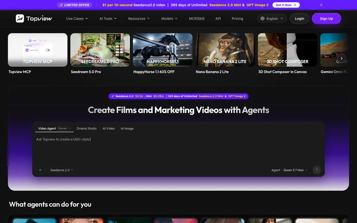Click the 'What agents can do for you' heading
The image size is (357, 223).
pos(50,204)
